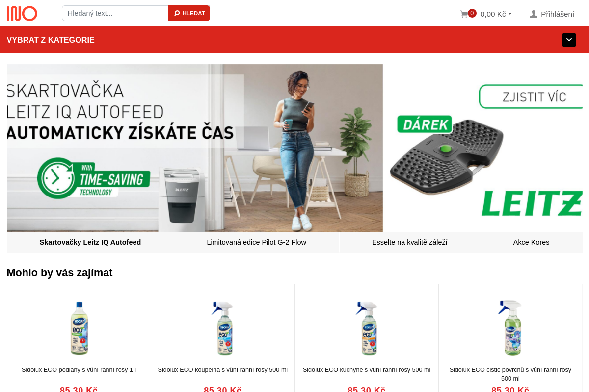Click the user profile icon

coord(534,14)
